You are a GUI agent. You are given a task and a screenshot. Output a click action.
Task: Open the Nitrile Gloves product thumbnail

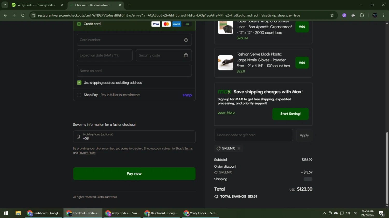coord(225,63)
